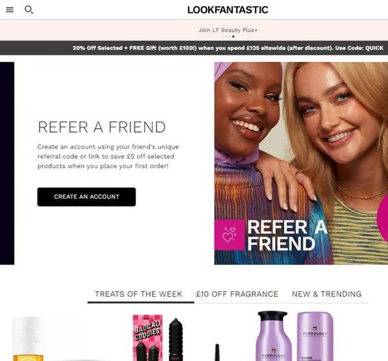Open the Pureology conditioner bottle image

pyautogui.click(x=315, y=336)
